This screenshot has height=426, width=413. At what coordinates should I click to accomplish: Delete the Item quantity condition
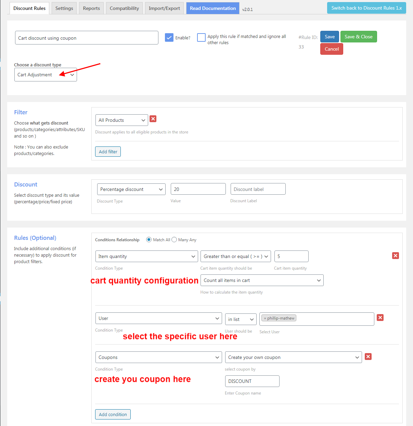pos(395,256)
